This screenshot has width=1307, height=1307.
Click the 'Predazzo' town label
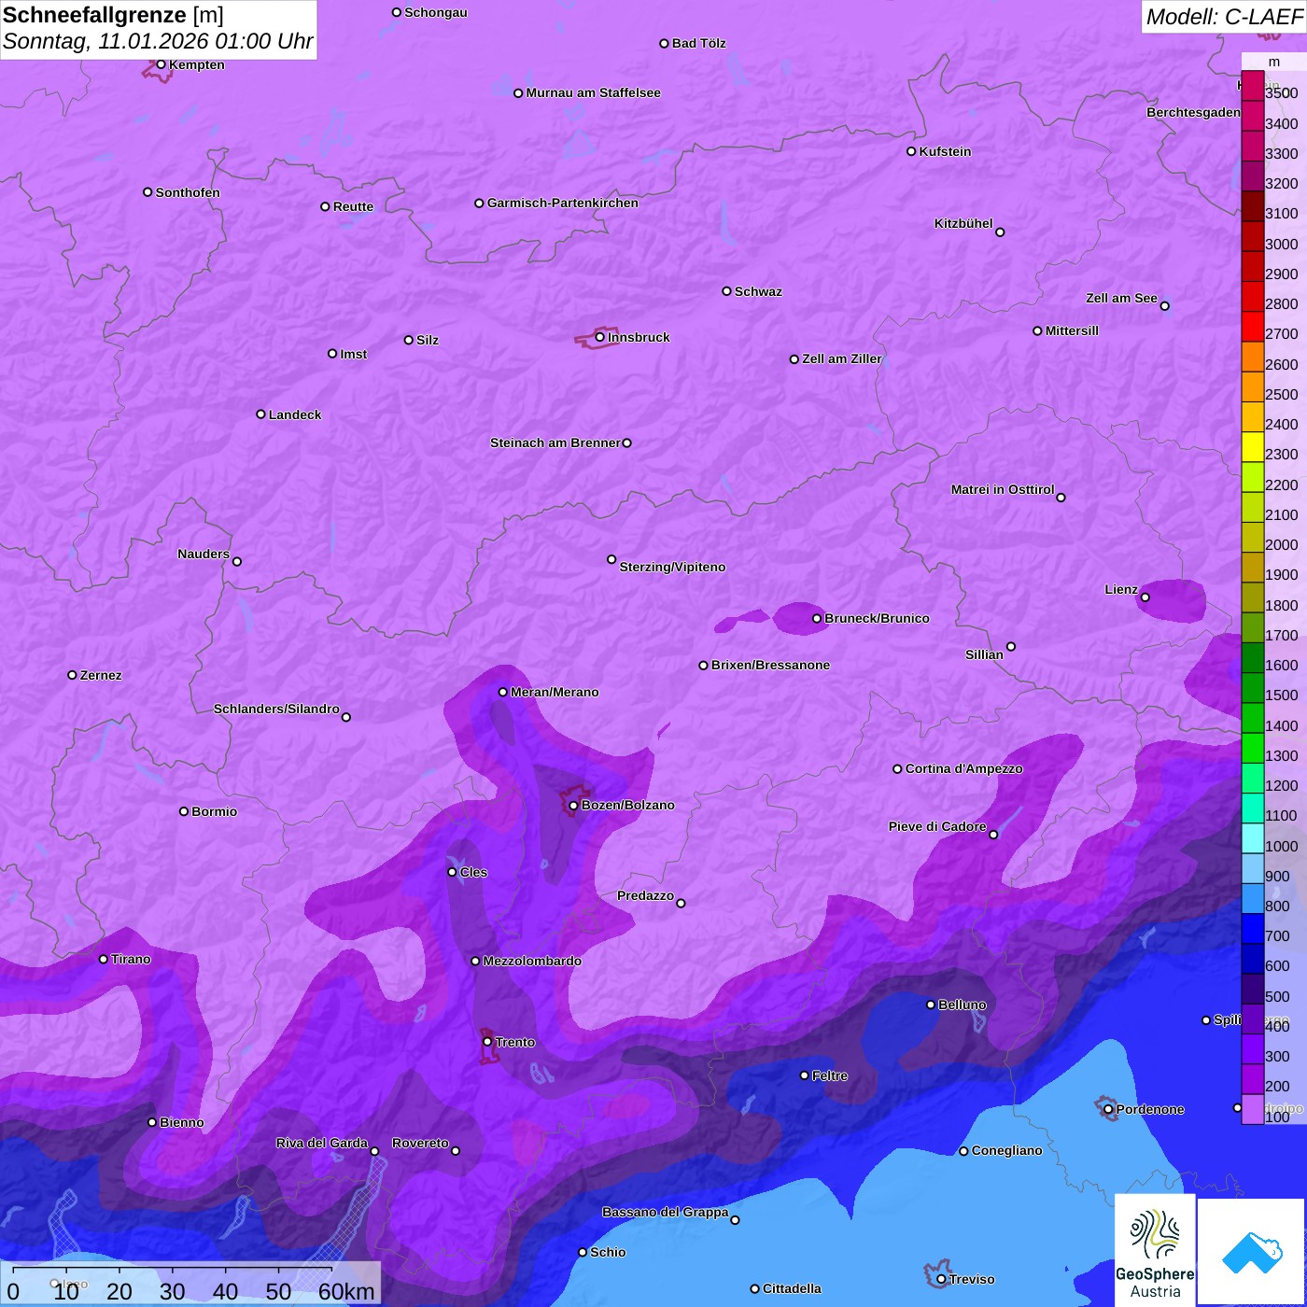point(645,895)
